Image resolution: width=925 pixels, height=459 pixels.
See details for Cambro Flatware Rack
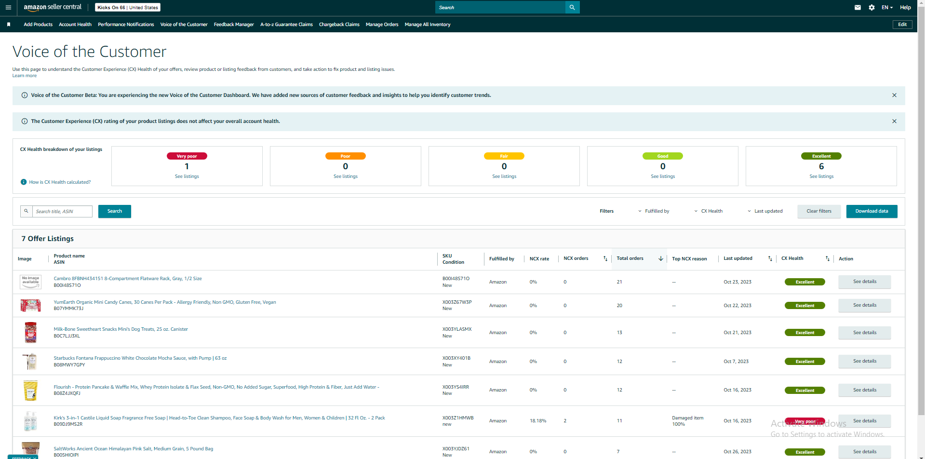[865, 282]
